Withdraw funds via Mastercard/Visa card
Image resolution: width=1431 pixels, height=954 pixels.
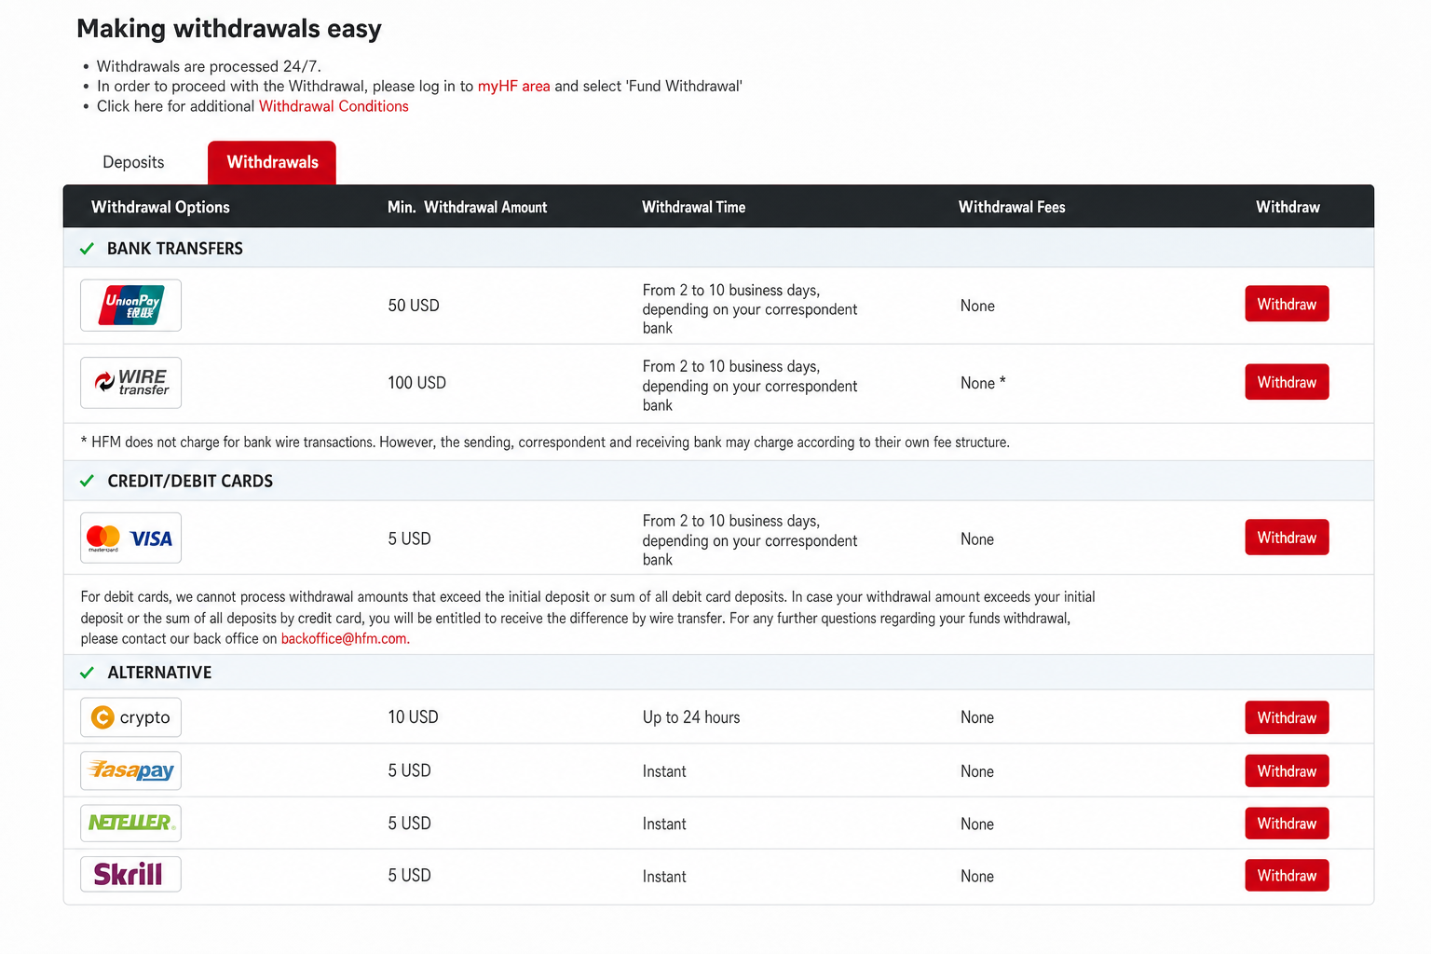pos(1287,538)
